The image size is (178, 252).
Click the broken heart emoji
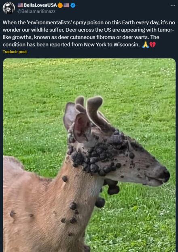tap(153, 45)
